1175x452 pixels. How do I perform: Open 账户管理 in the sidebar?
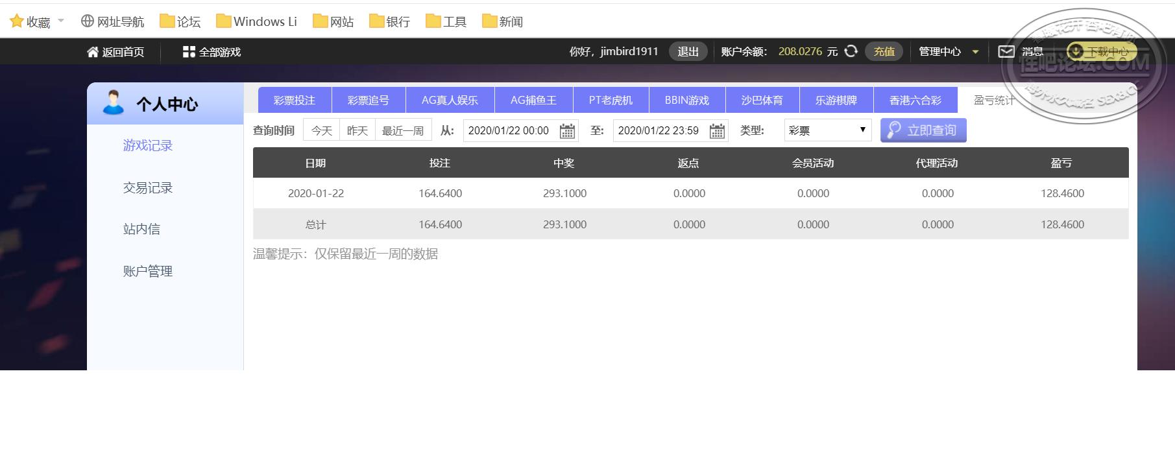click(148, 271)
